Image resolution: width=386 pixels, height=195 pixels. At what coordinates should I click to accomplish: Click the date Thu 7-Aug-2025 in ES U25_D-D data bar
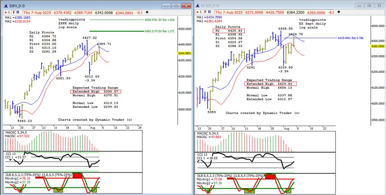click(229, 12)
